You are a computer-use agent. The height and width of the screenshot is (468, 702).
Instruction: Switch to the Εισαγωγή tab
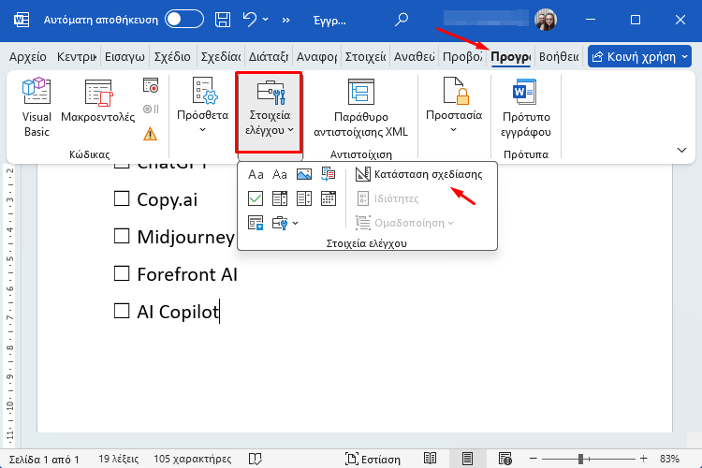124,57
